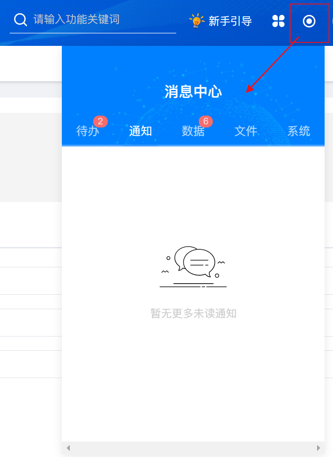Switch to the 数据 tab
333x457 pixels.
tap(193, 131)
